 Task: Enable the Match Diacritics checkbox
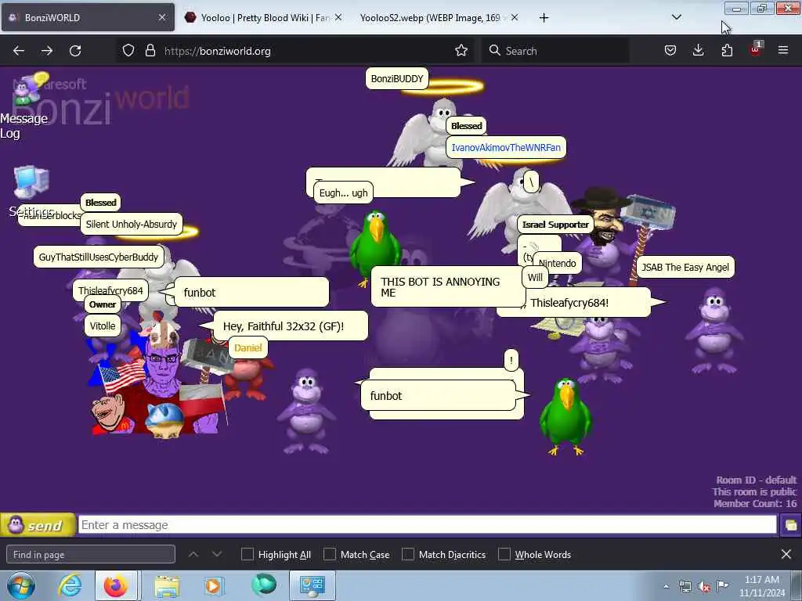click(407, 554)
